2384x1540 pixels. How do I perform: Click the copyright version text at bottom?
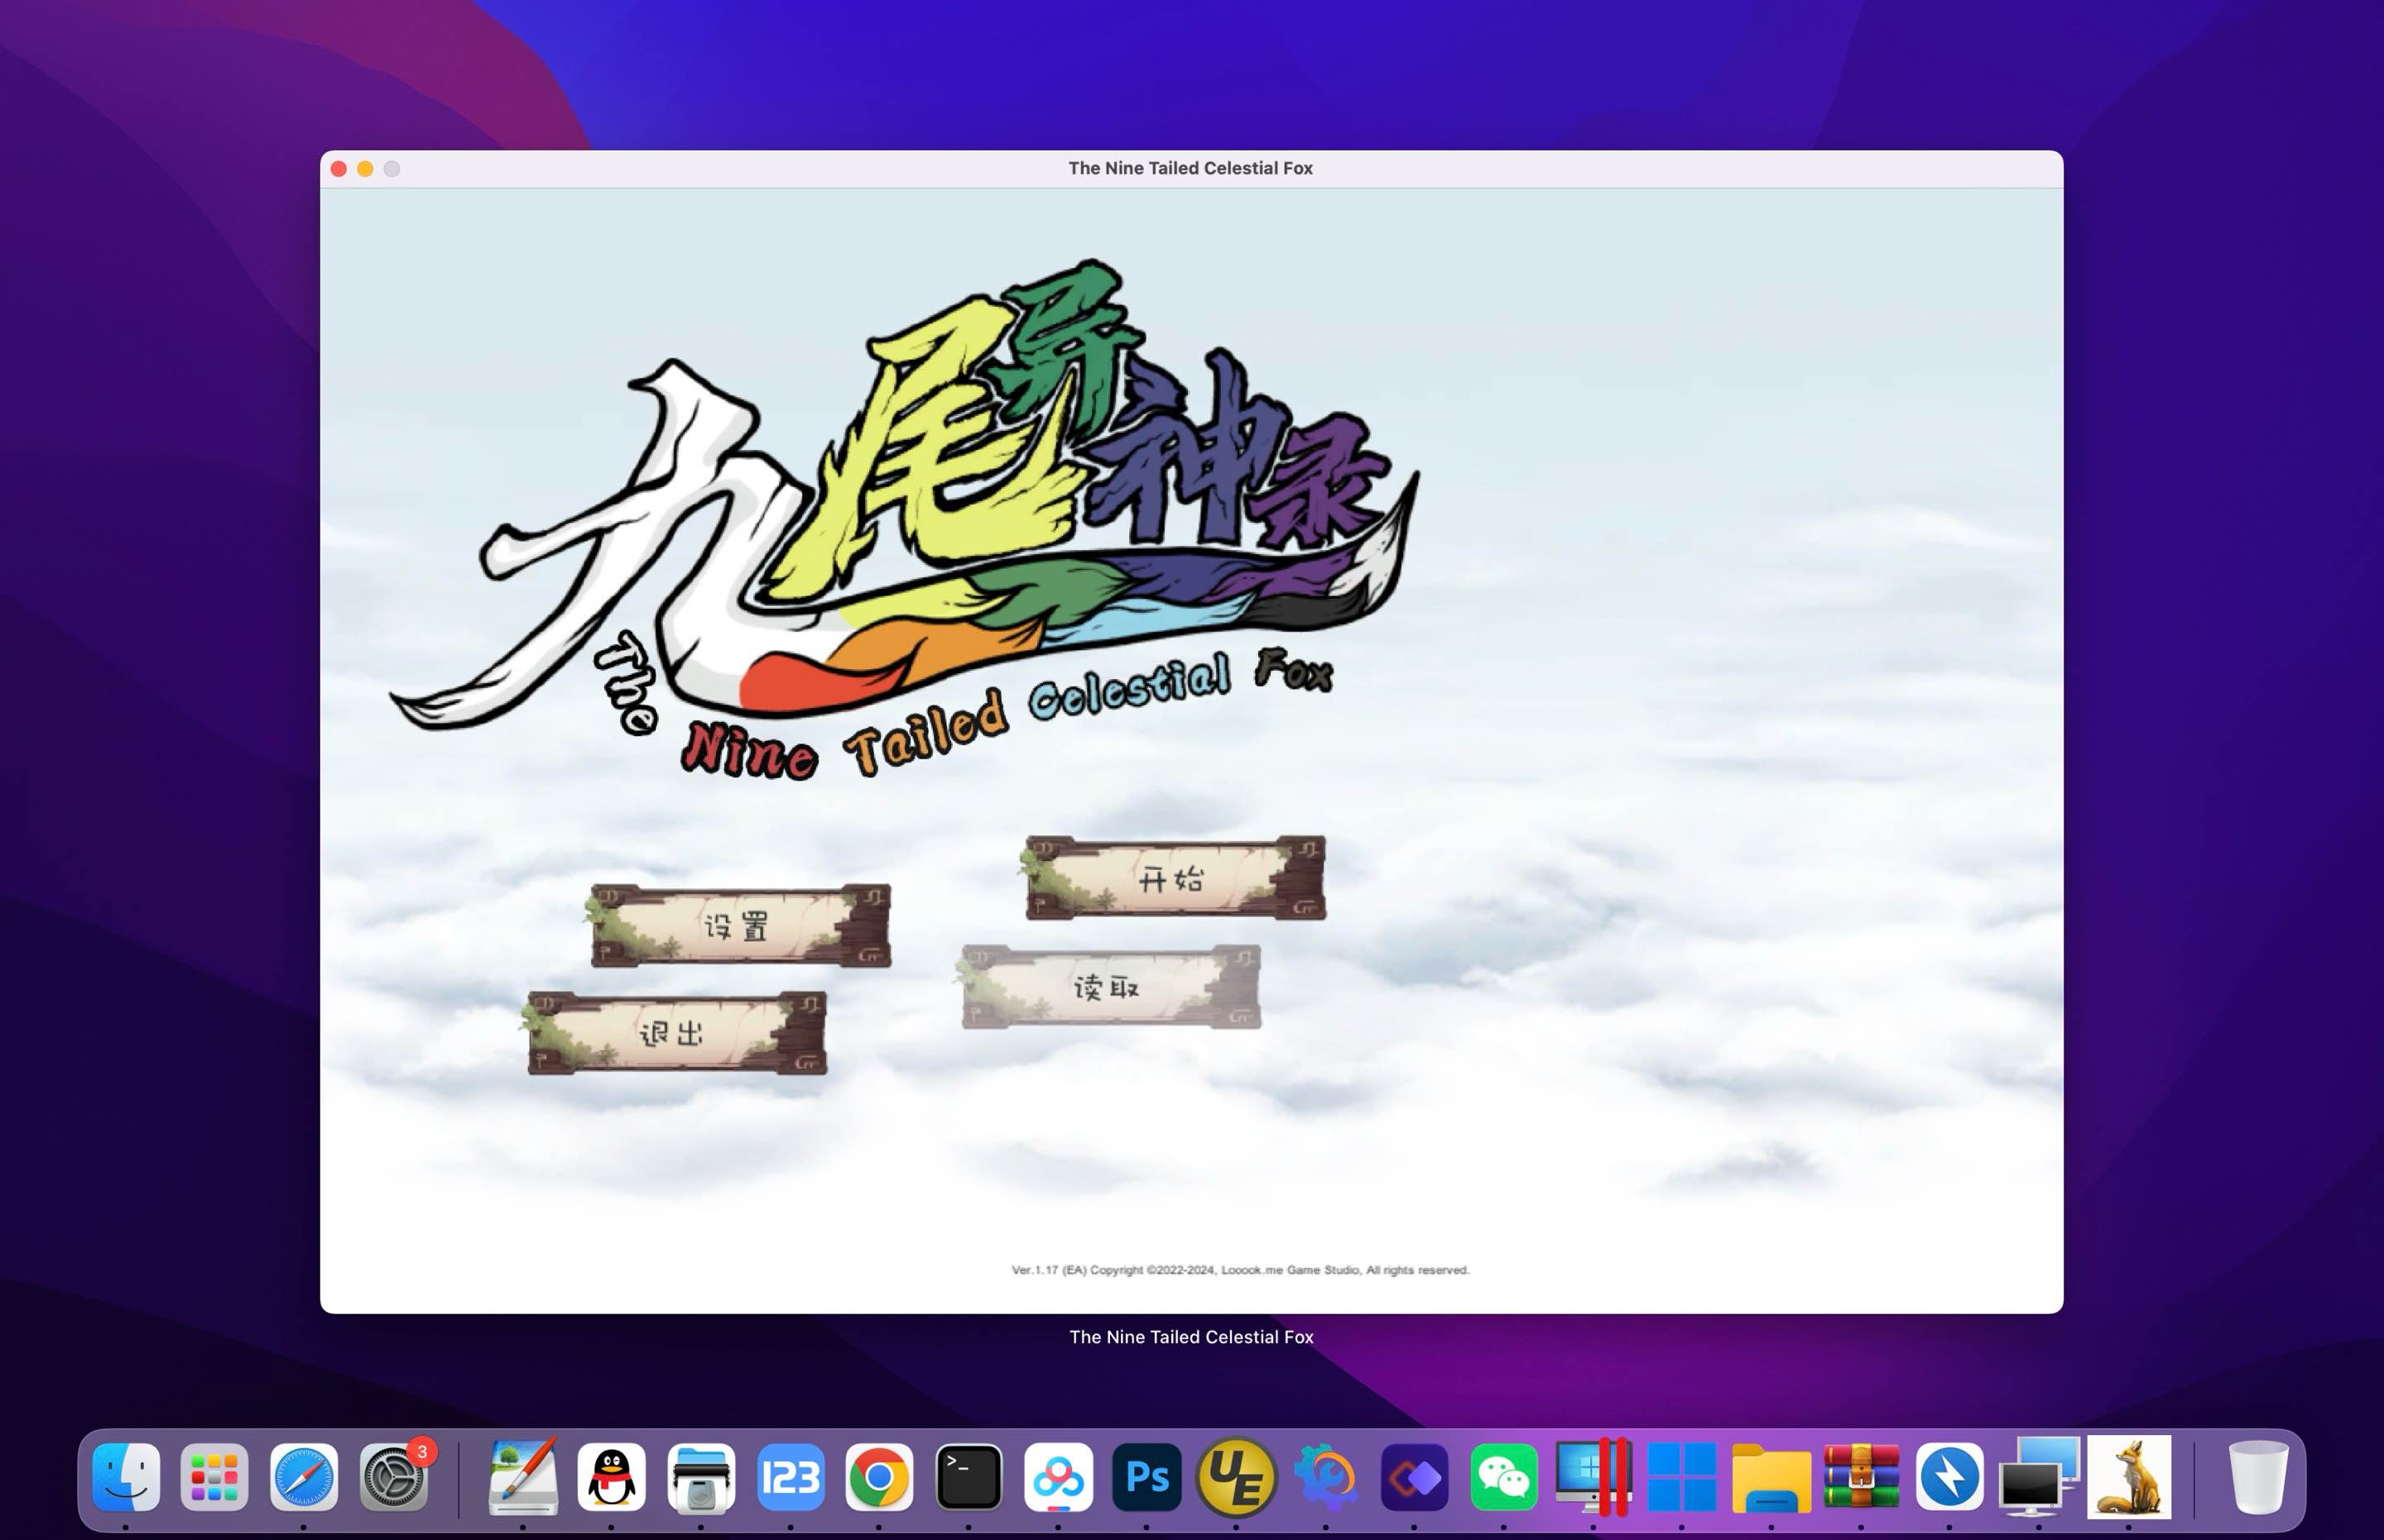coord(1240,1270)
